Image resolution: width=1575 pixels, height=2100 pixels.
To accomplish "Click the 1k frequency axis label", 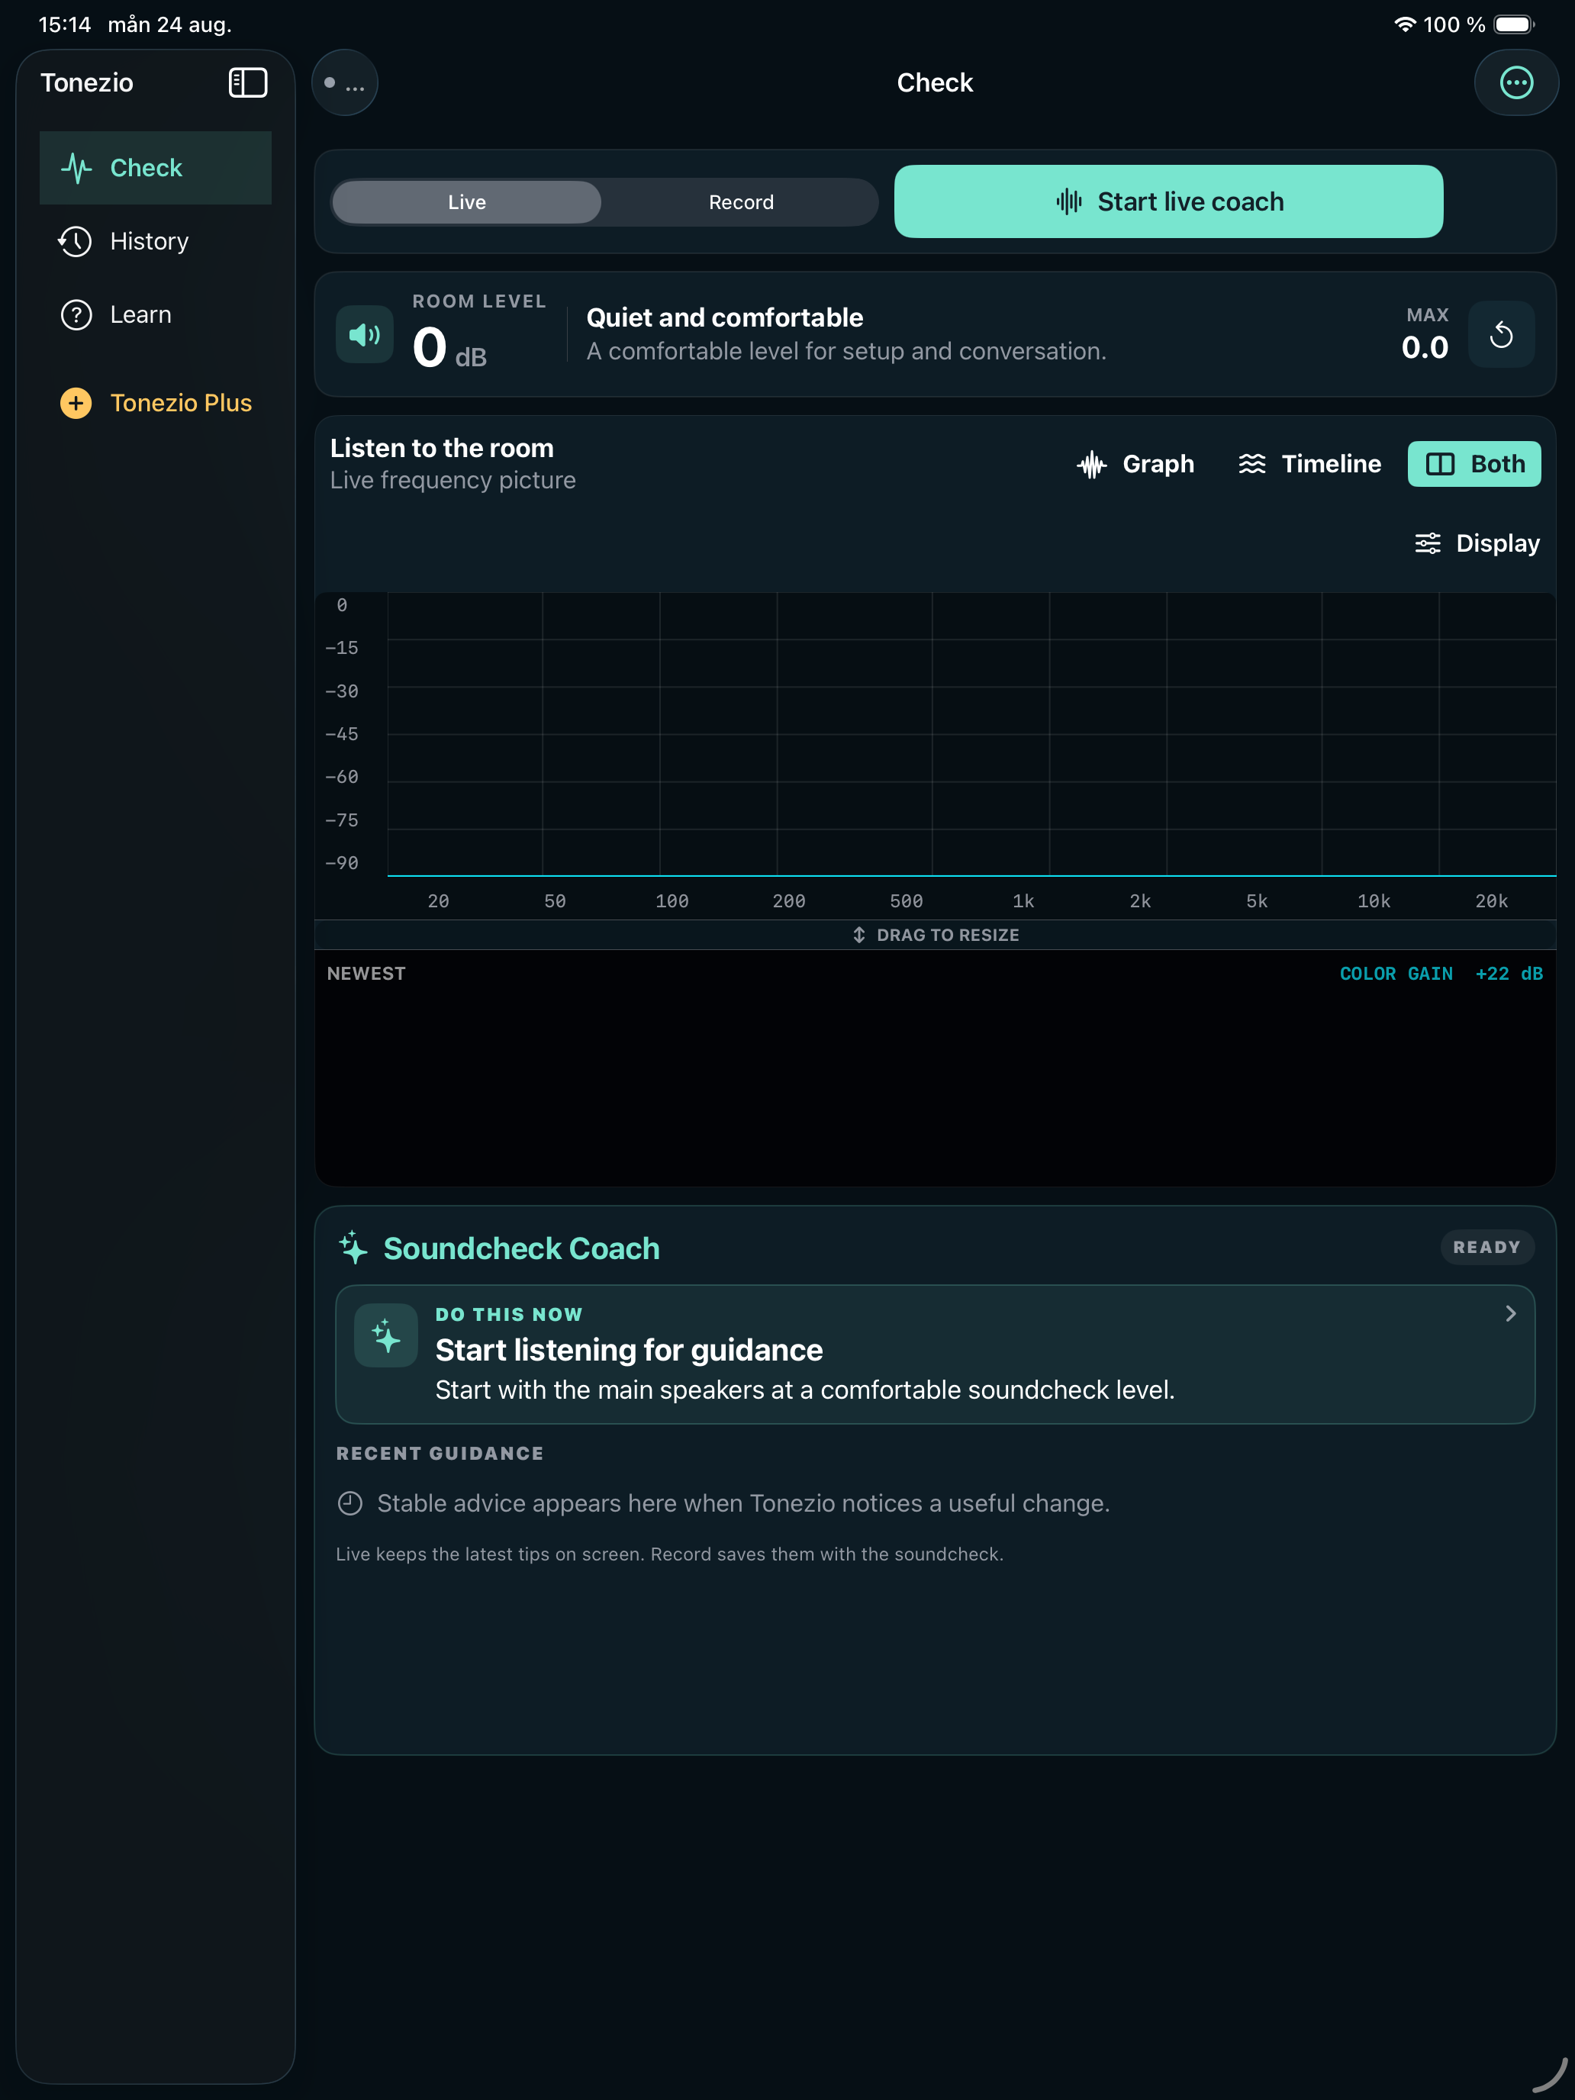I will click(x=1023, y=901).
